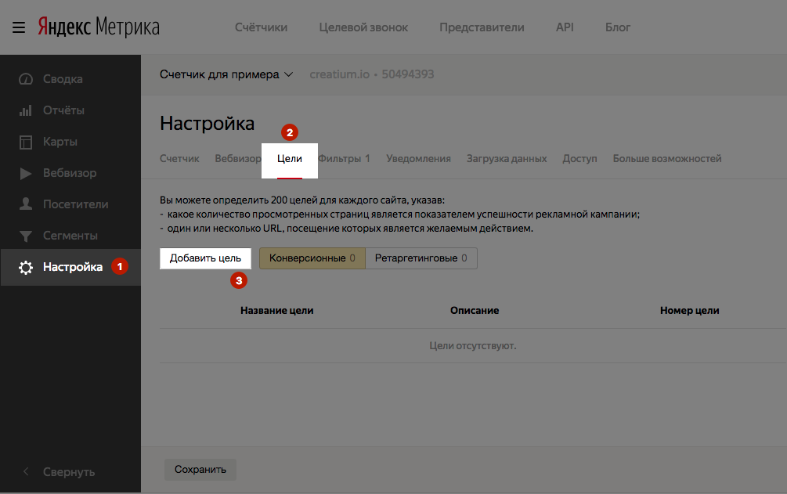Image resolution: width=787 pixels, height=494 pixels.
Task: Switch to the Цели tab
Action: coord(290,159)
